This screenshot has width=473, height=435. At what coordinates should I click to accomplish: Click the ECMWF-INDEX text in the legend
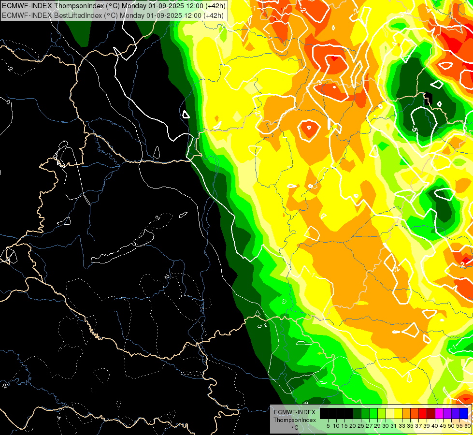[295, 412]
